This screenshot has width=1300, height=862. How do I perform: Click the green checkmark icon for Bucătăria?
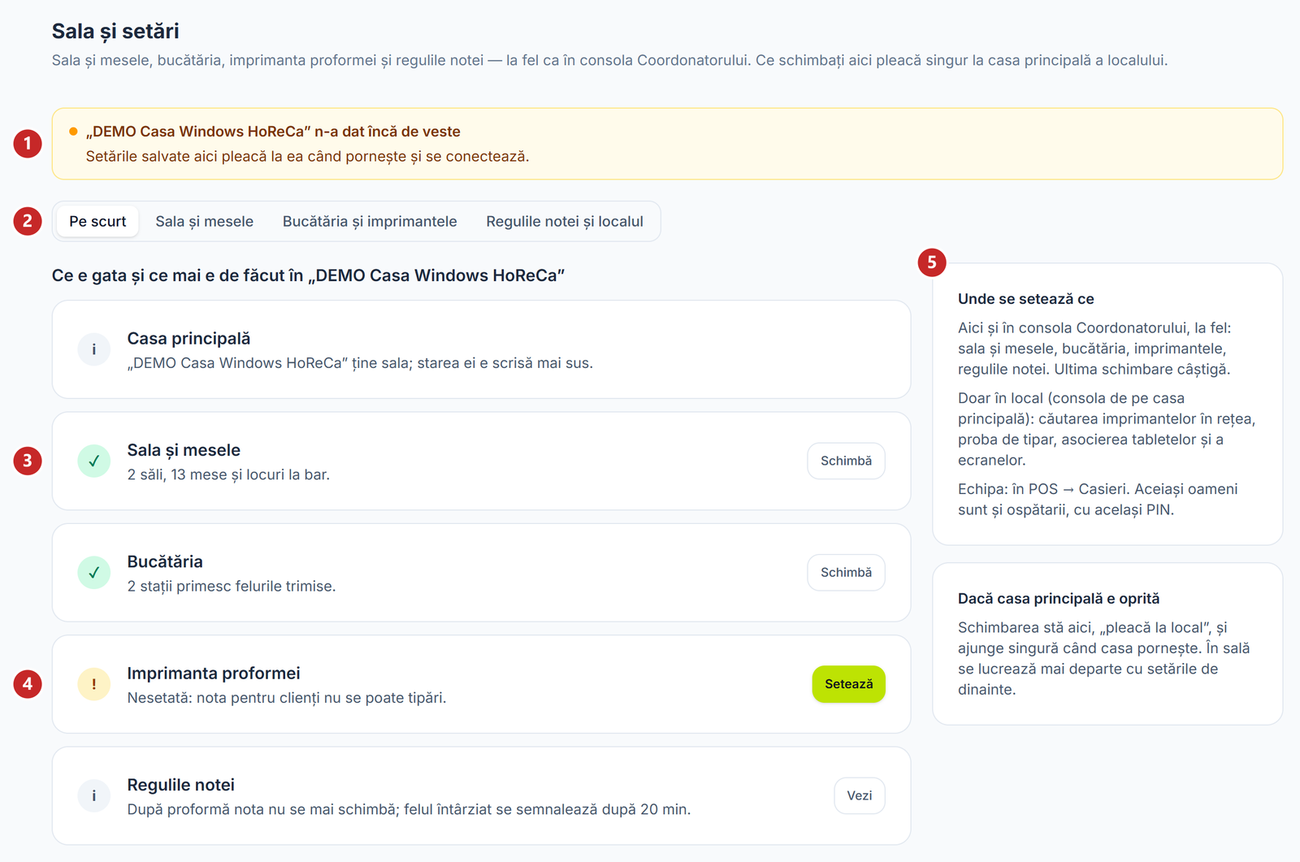(x=94, y=572)
